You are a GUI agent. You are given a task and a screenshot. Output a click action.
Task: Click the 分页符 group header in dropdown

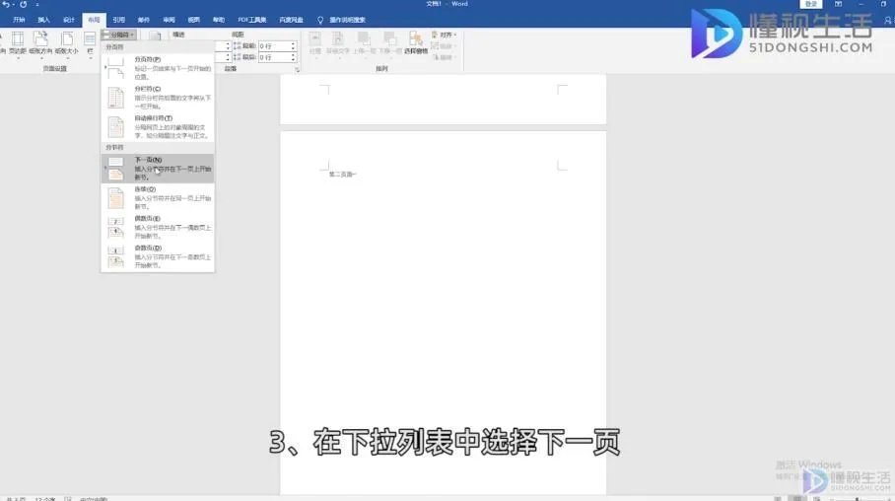(114, 47)
